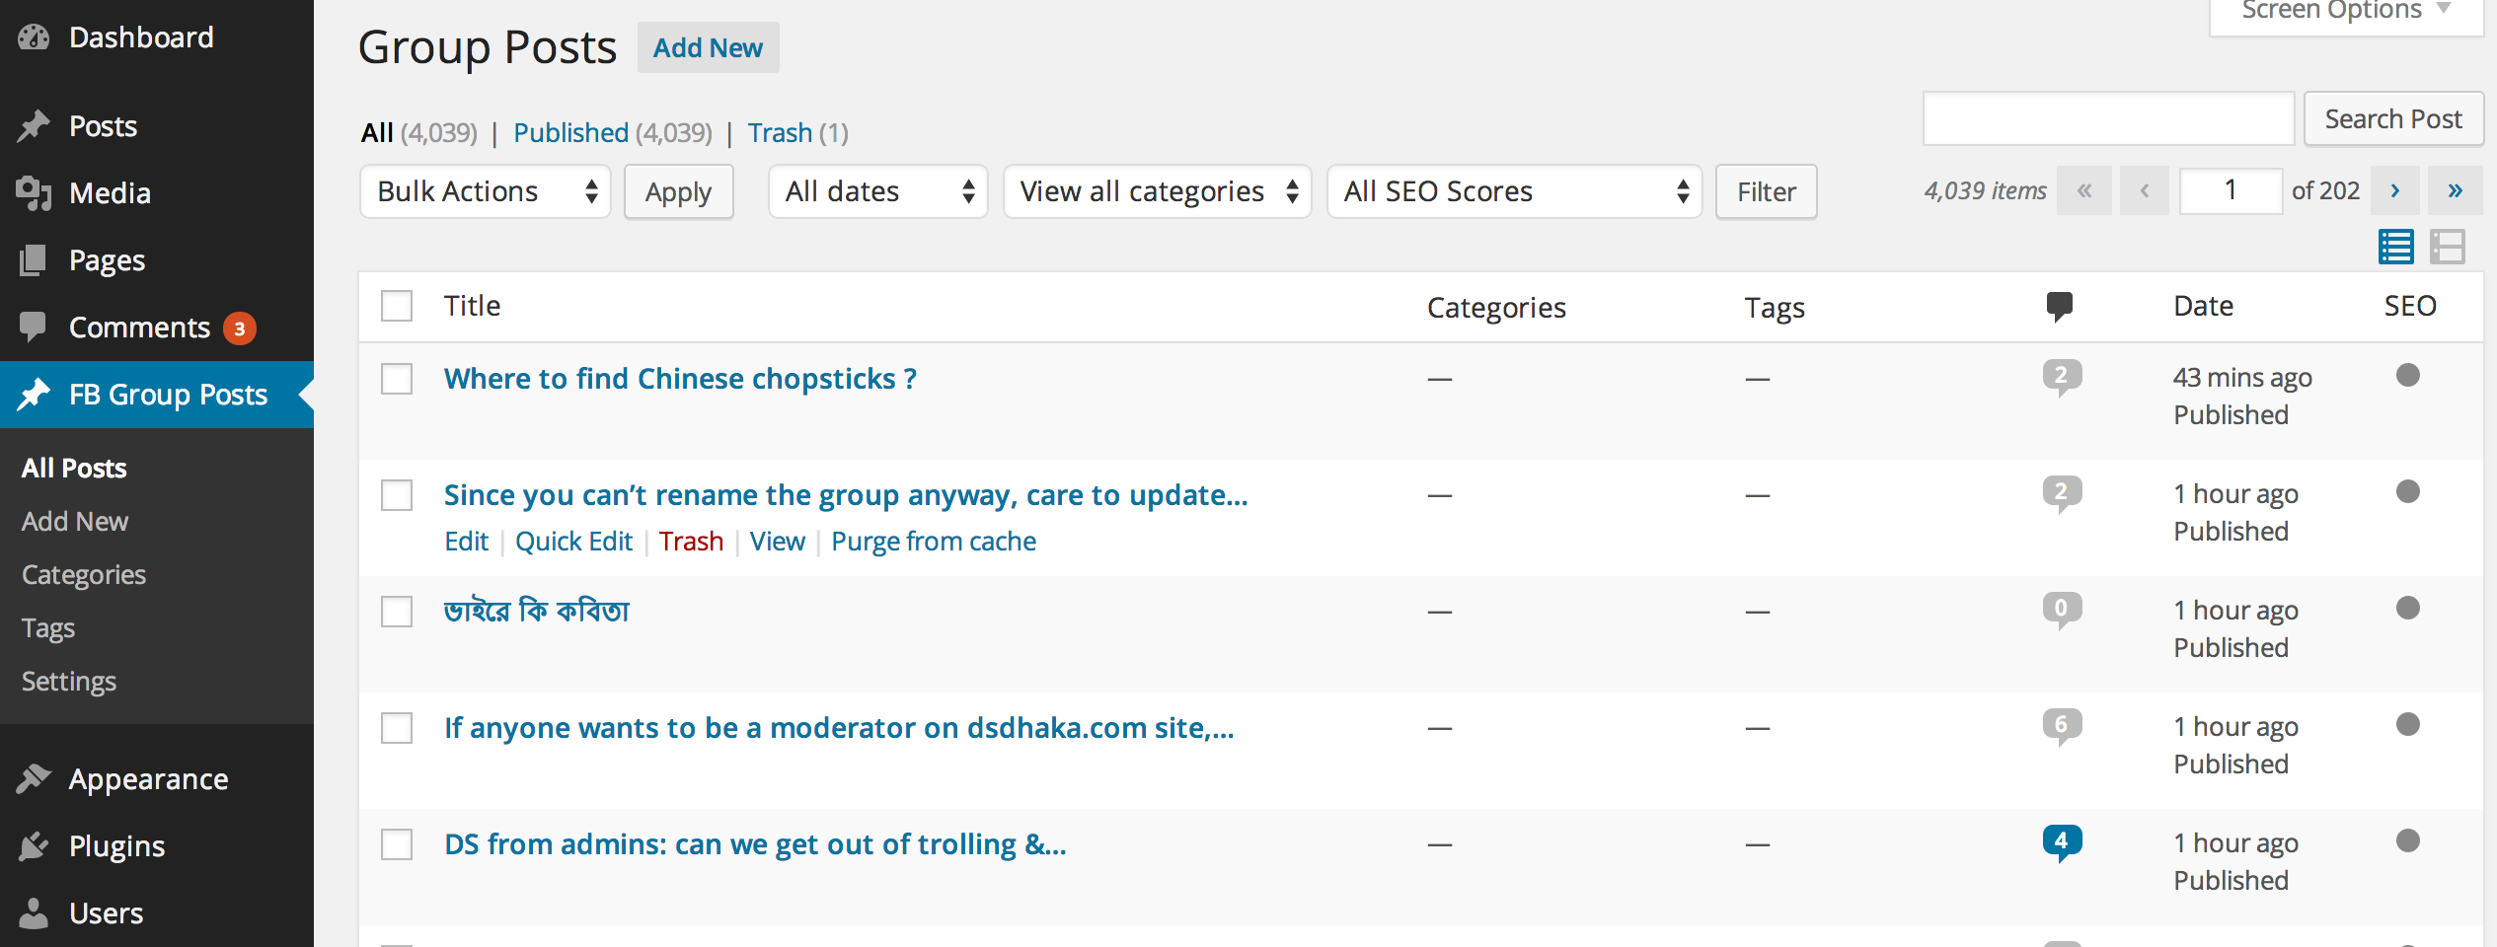Click the Appearance brush icon
This screenshot has width=2497, height=947.
pyautogui.click(x=33, y=777)
